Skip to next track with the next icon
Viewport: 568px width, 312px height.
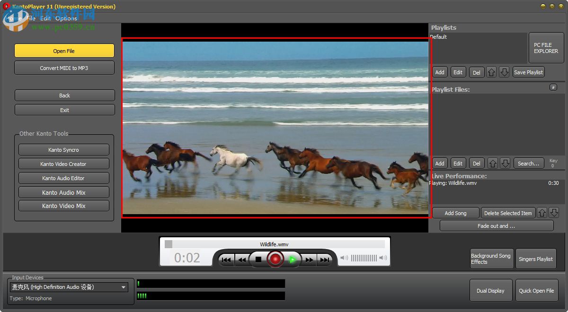coord(325,259)
